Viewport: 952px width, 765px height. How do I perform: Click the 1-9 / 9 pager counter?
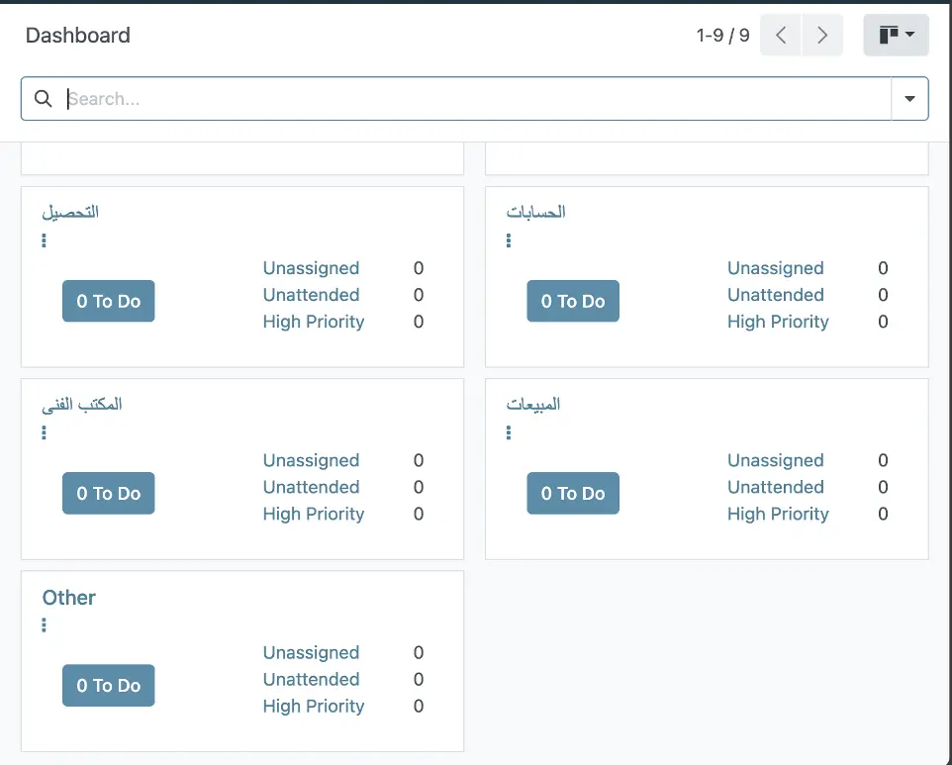point(722,36)
